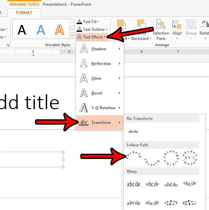The width and height of the screenshot is (209, 210).
Task: Apply first warp effect in first row
Action: click(x=134, y=184)
